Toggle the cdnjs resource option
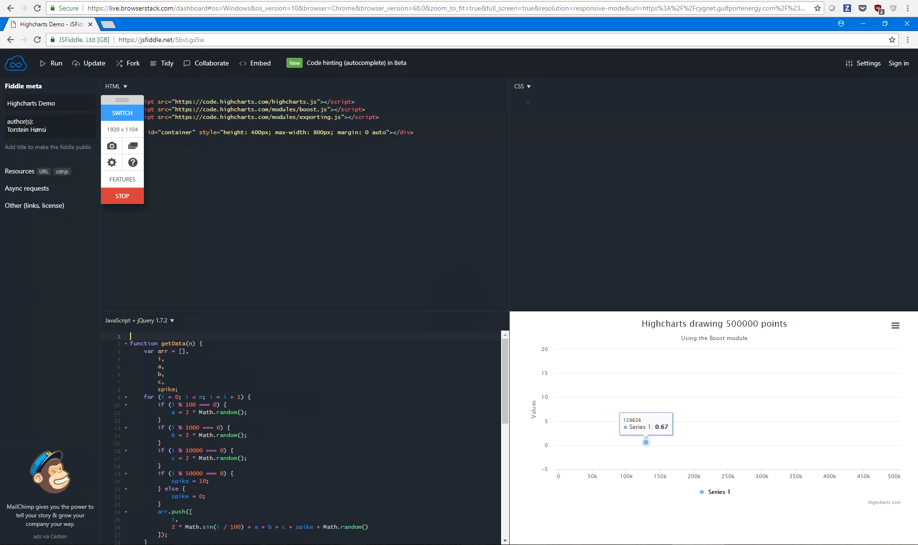 coord(62,171)
